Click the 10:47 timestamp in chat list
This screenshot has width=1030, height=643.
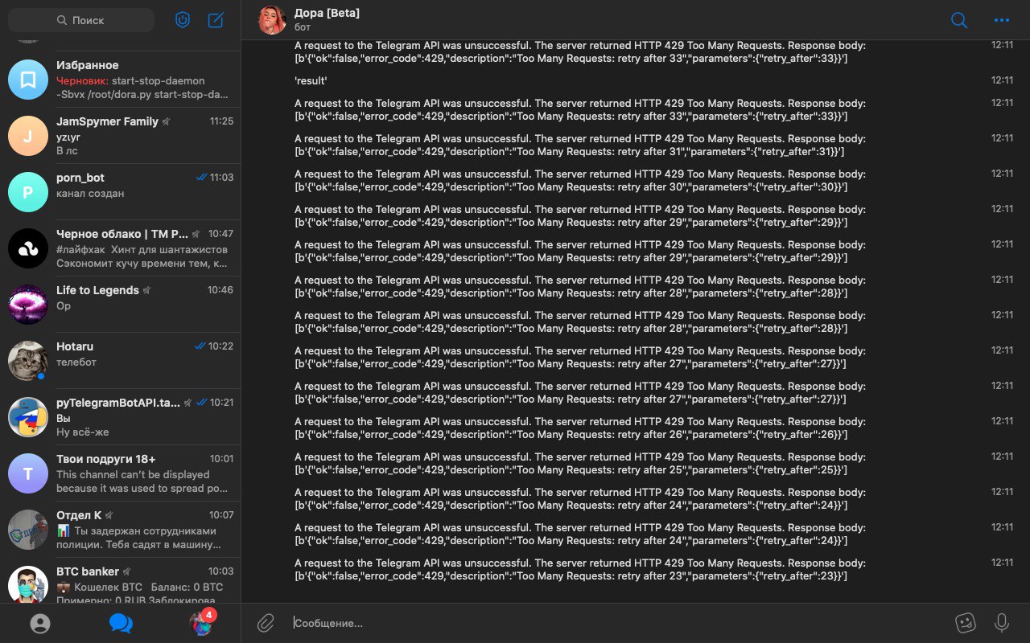pyautogui.click(x=220, y=234)
